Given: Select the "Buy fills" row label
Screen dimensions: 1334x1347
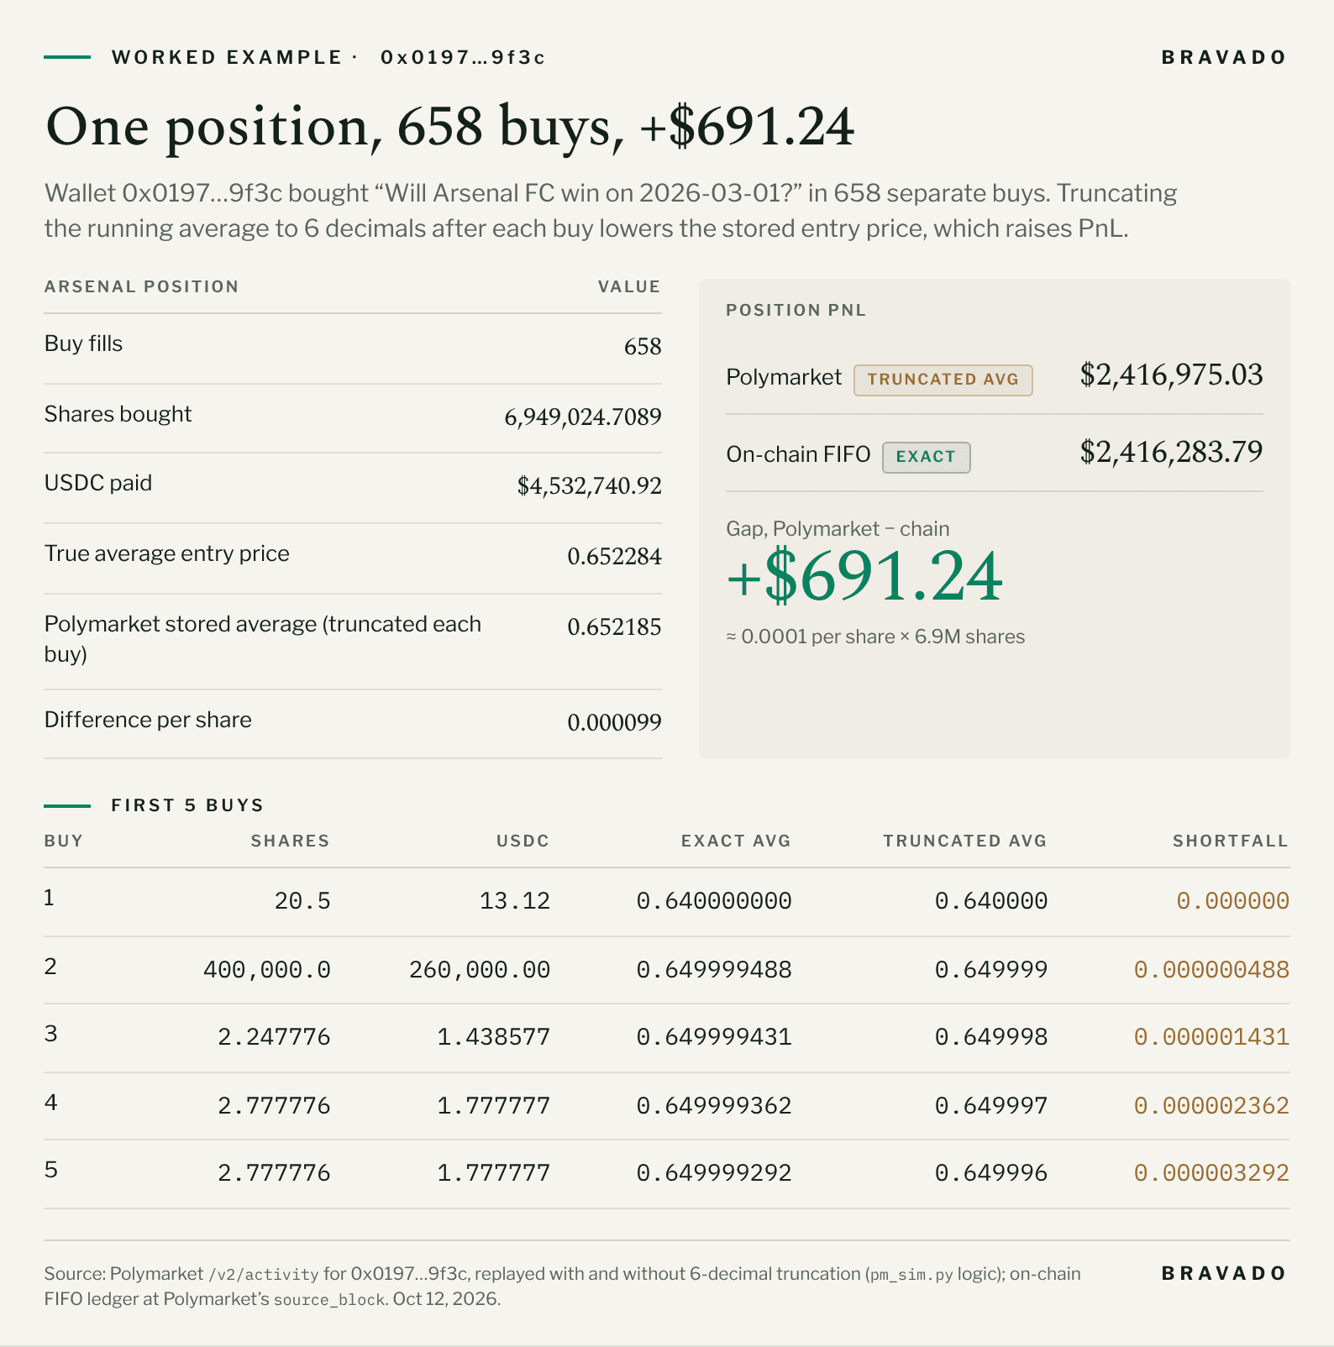Looking at the screenshot, I should click(83, 343).
